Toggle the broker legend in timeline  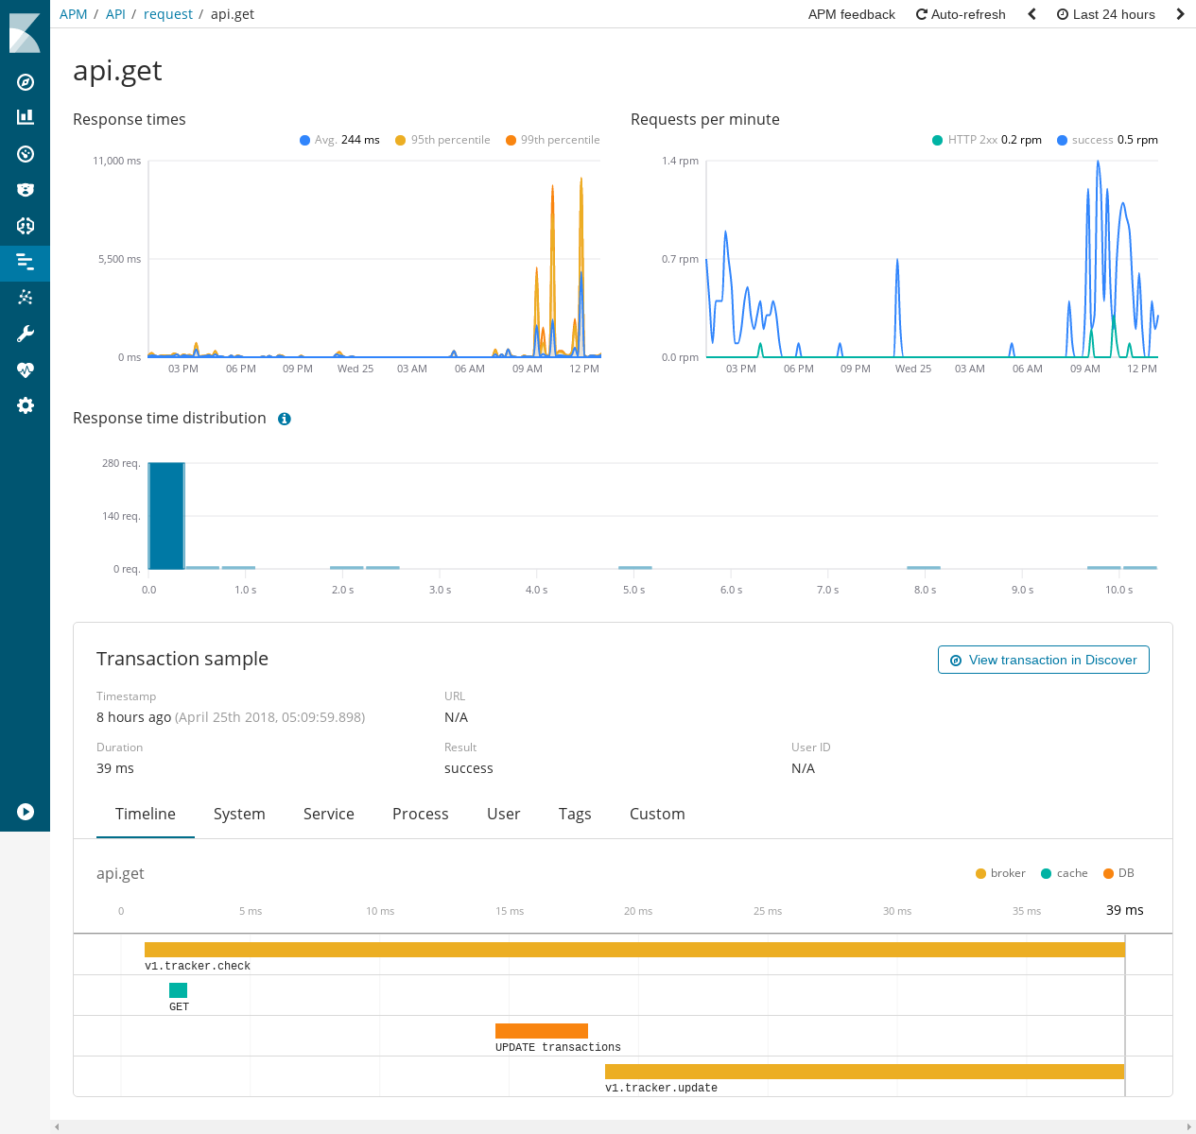(x=999, y=873)
